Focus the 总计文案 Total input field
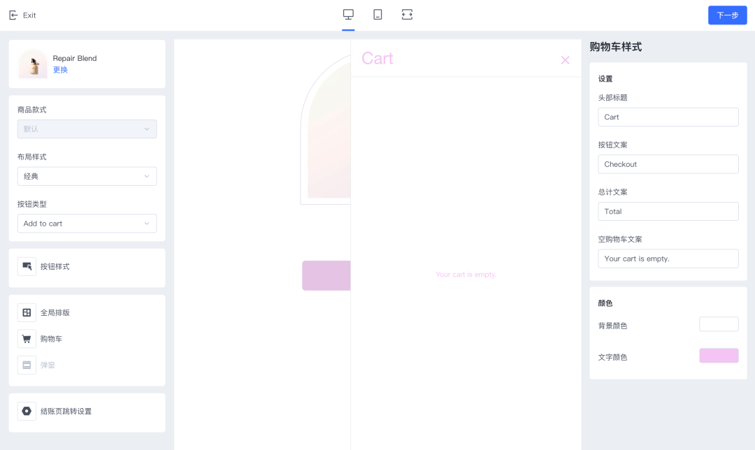Screen dimensions: 755x450 (x=668, y=211)
